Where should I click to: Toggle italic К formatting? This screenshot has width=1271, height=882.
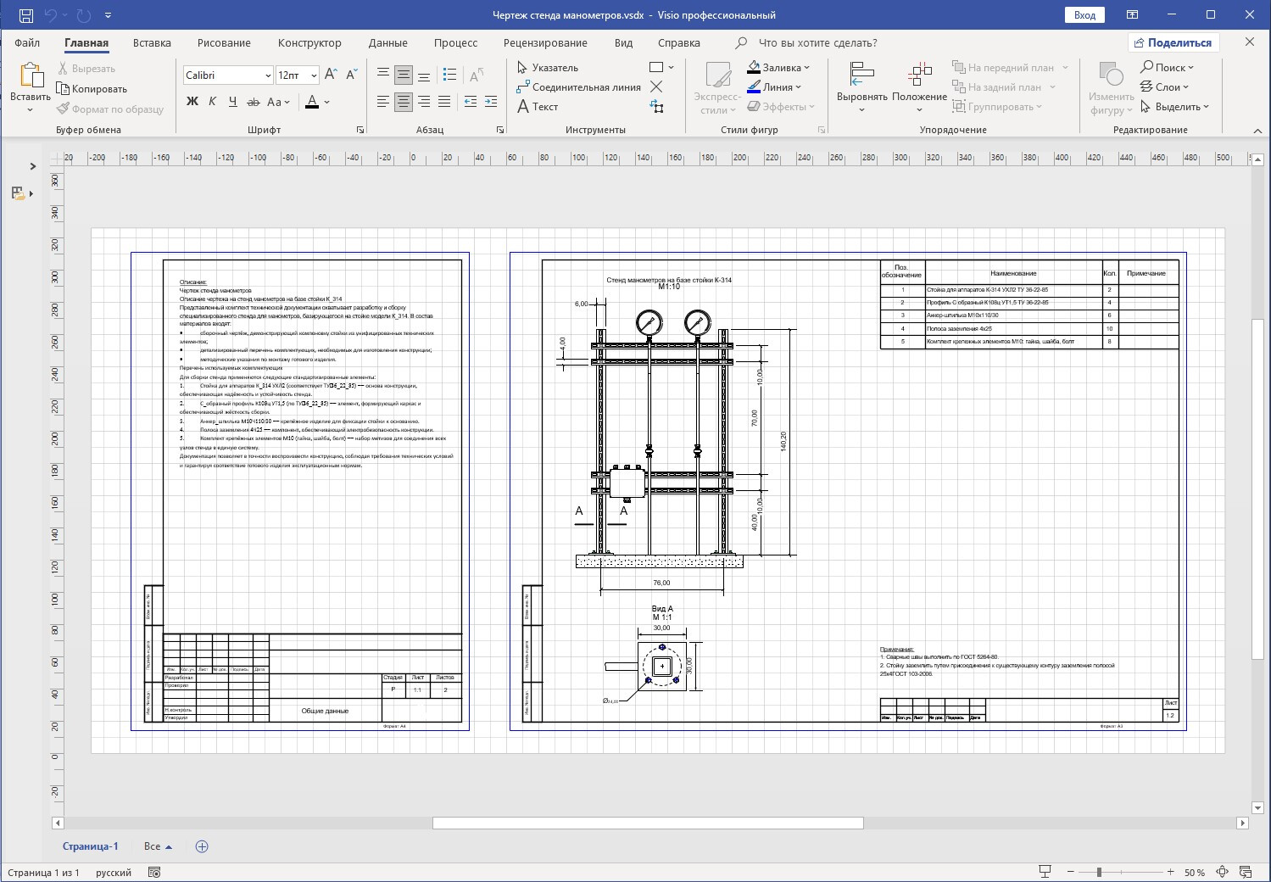[x=212, y=102]
